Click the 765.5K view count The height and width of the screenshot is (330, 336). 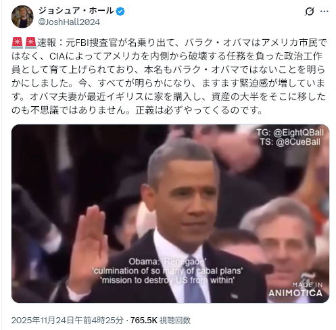[143, 320]
